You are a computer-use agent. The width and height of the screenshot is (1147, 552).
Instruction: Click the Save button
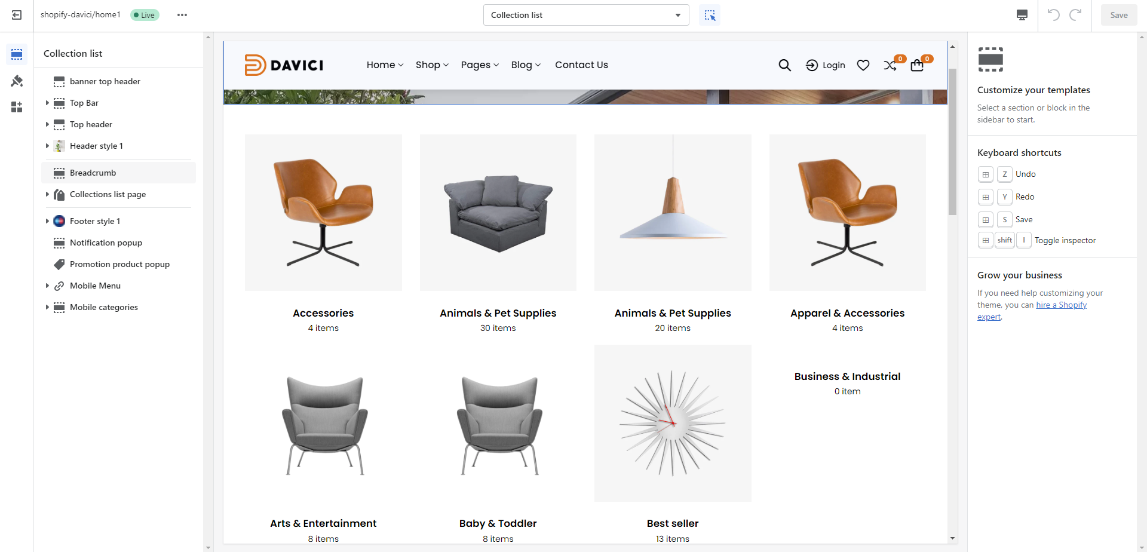click(1118, 15)
